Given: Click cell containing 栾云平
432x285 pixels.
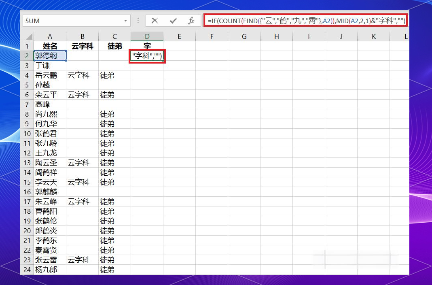Looking at the screenshot, I should point(50,95).
